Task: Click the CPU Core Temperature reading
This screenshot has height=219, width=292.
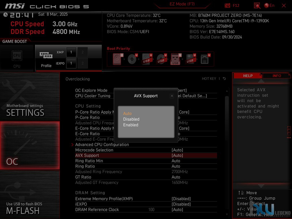Action: [133, 15]
